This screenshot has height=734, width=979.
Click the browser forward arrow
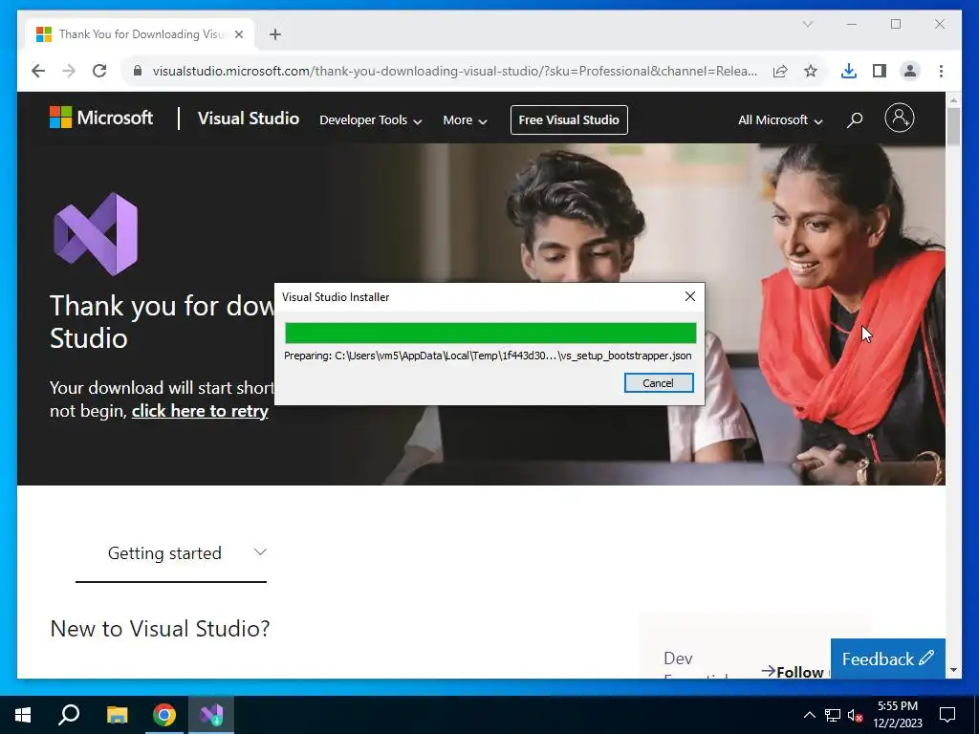click(69, 71)
